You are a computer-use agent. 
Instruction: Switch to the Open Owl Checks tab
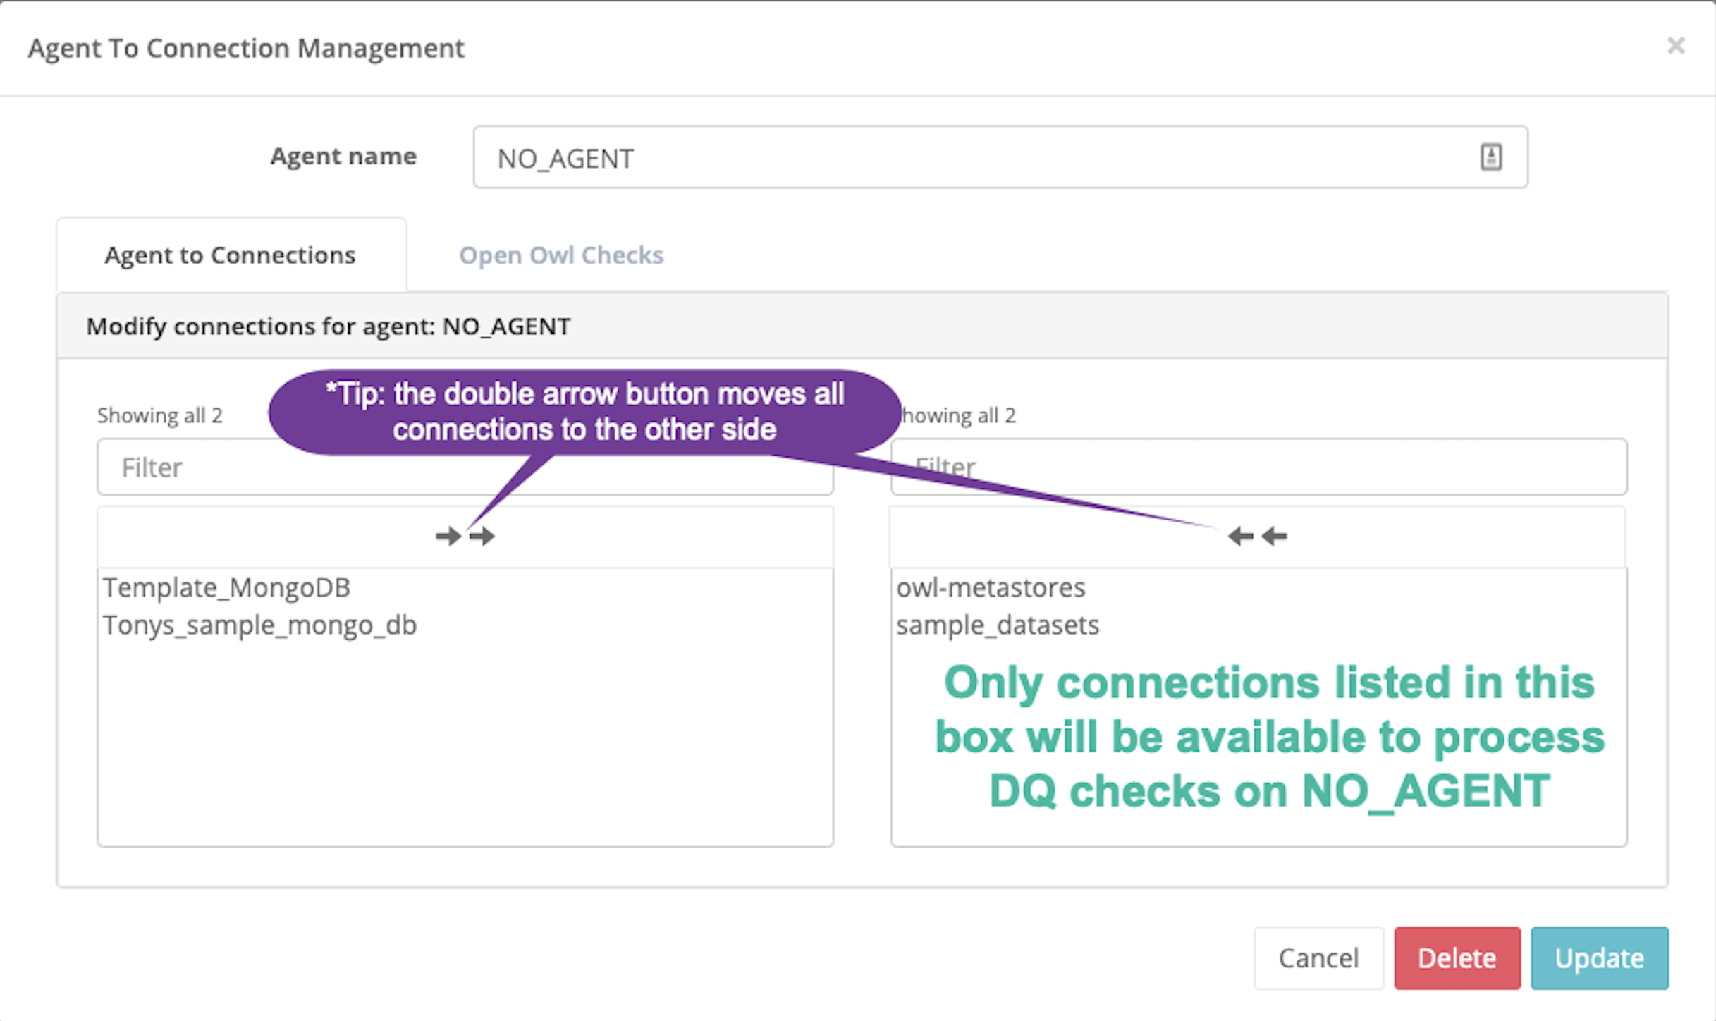(561, 255)
